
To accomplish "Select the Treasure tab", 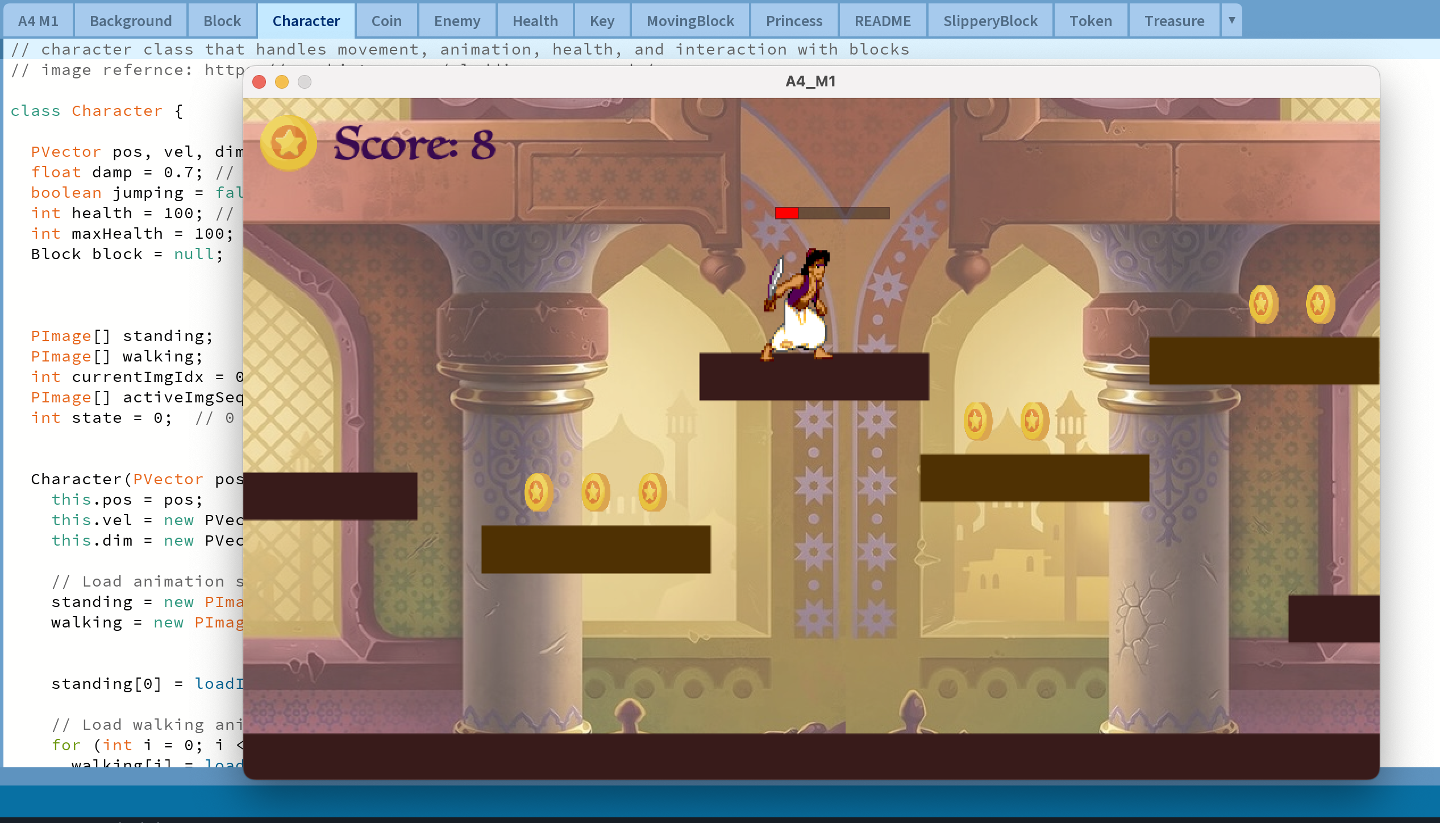I will pos(1173,20).
